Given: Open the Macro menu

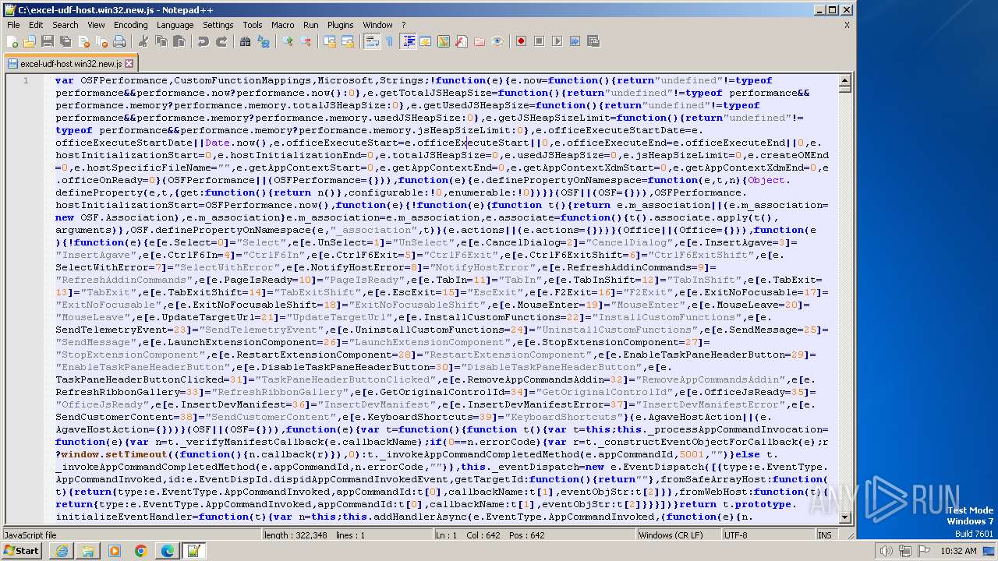Looking at the screenshot, I should point(283,25).
